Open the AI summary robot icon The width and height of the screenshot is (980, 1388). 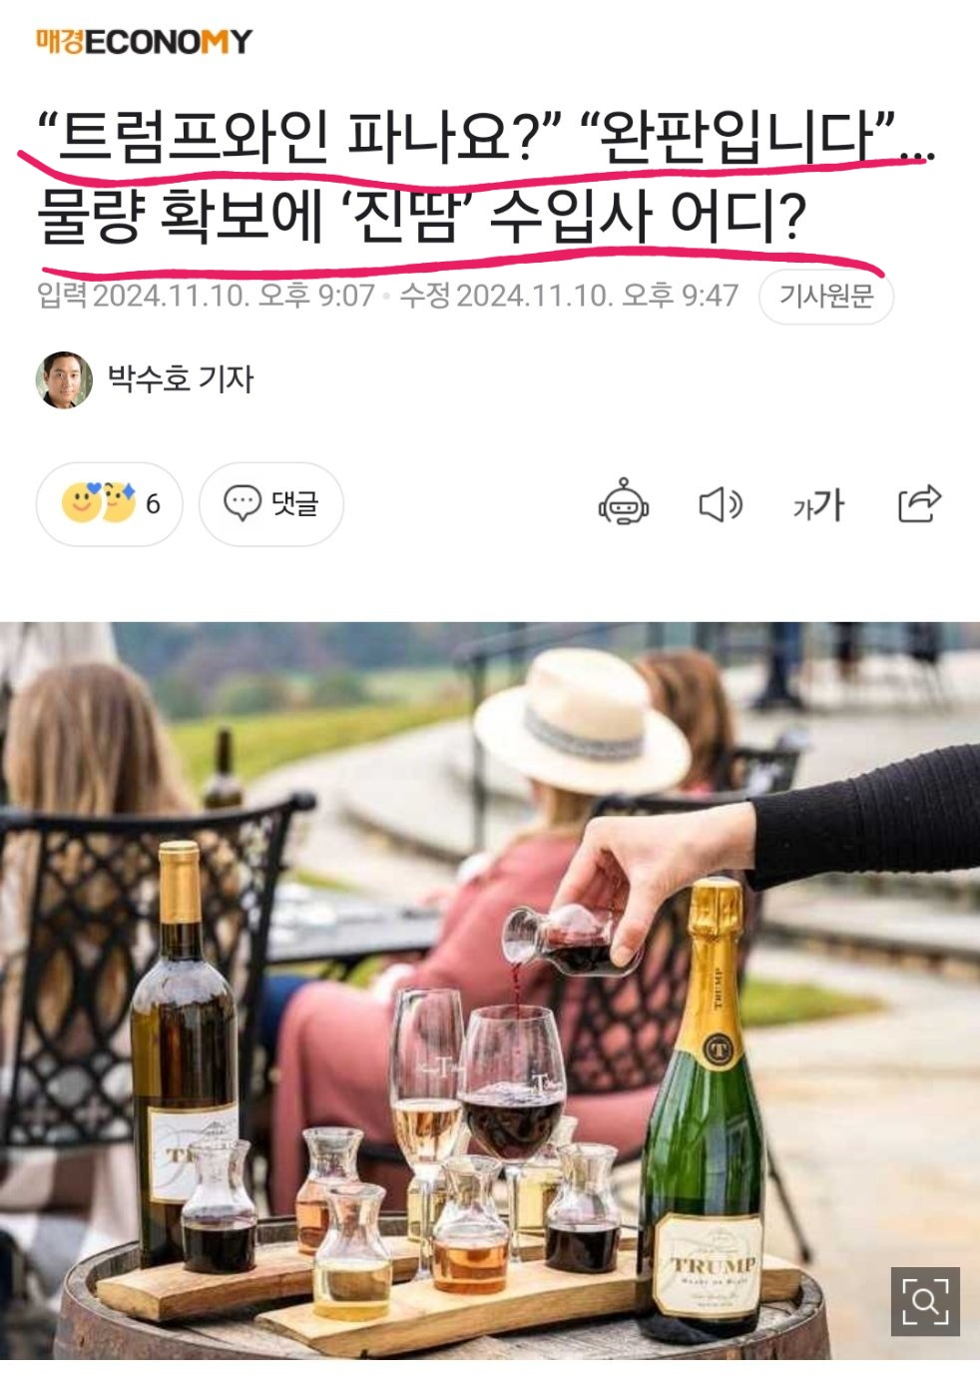point(624,502)
